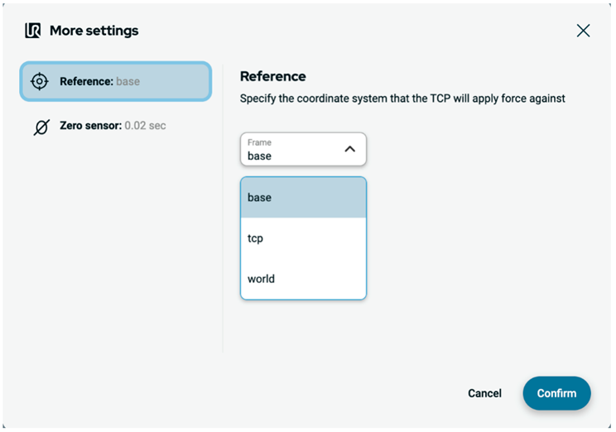Viewport: 616px width, 432px height.
Task: Click the TCP coordinate system description text
Action: 402,98
